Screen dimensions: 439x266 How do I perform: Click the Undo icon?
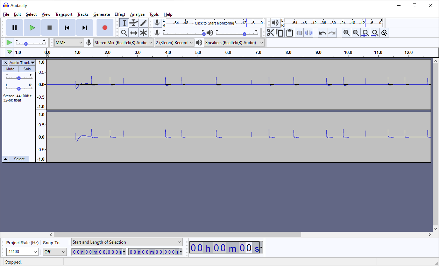click(x=321, y=33)
